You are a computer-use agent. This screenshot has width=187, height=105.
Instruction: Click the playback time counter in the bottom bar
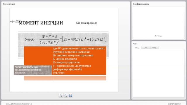pos(174,104)
